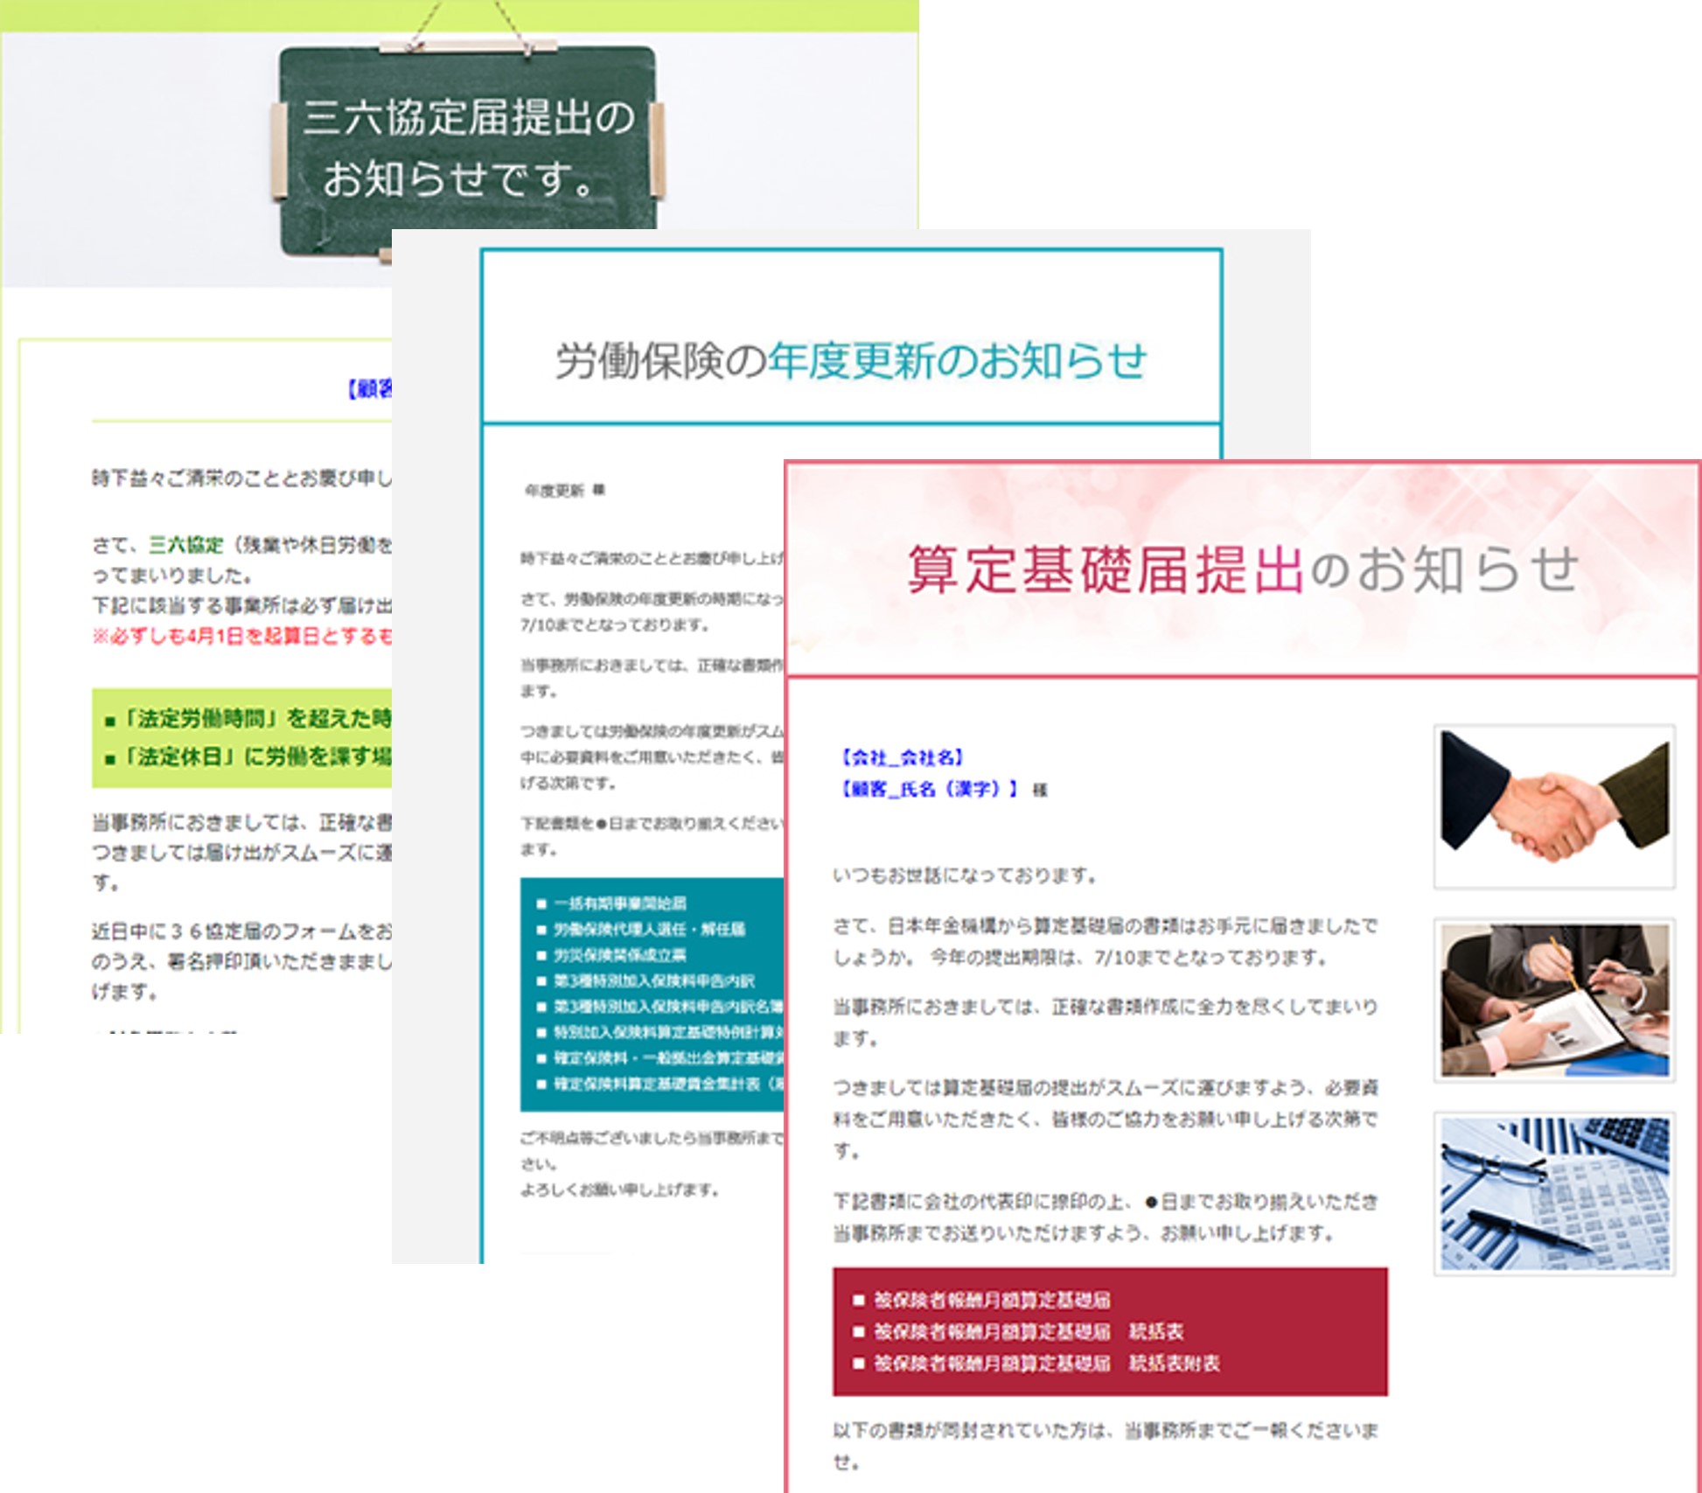The height and width of the screenshot is (1493, 1702).
Task: Click the blue placeholder 【顧客 in the green template
Action: pyautogui.click(x=368, y=390)
